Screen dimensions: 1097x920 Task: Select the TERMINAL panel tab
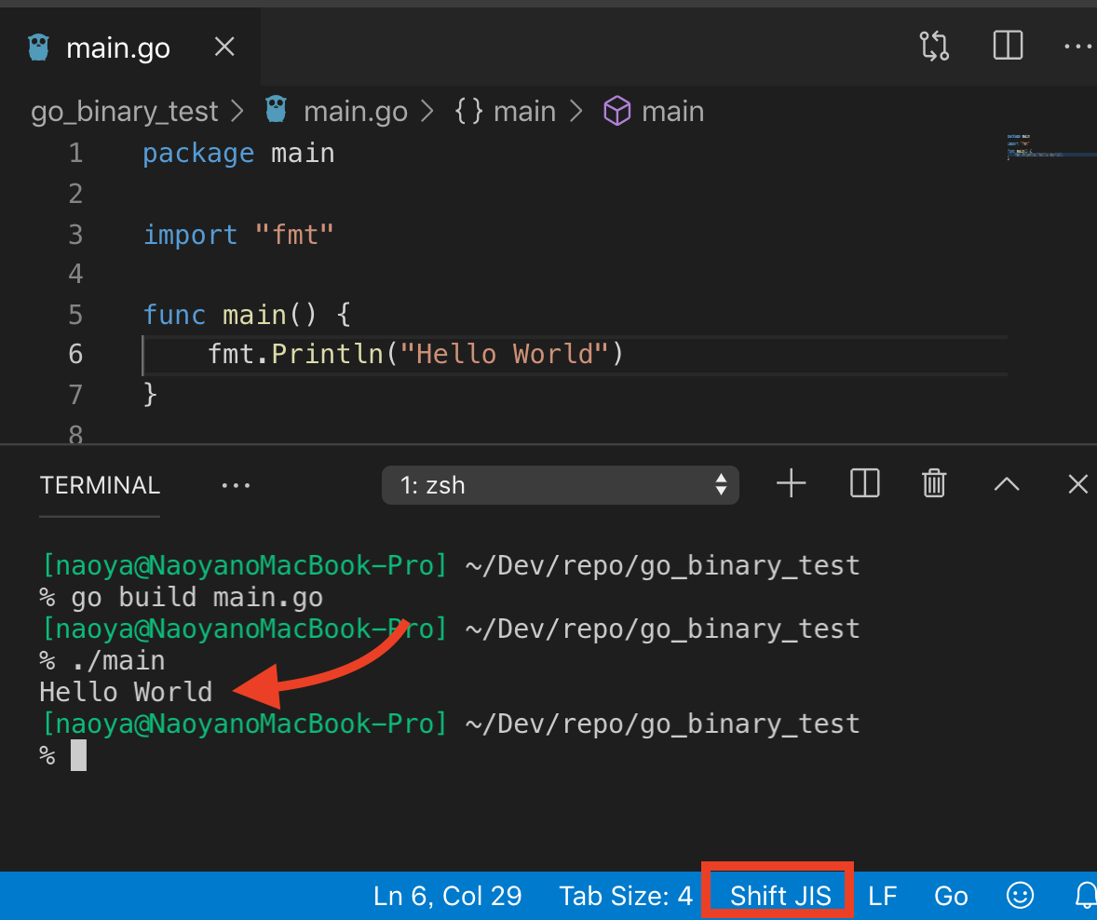click(x=100, y=485)
